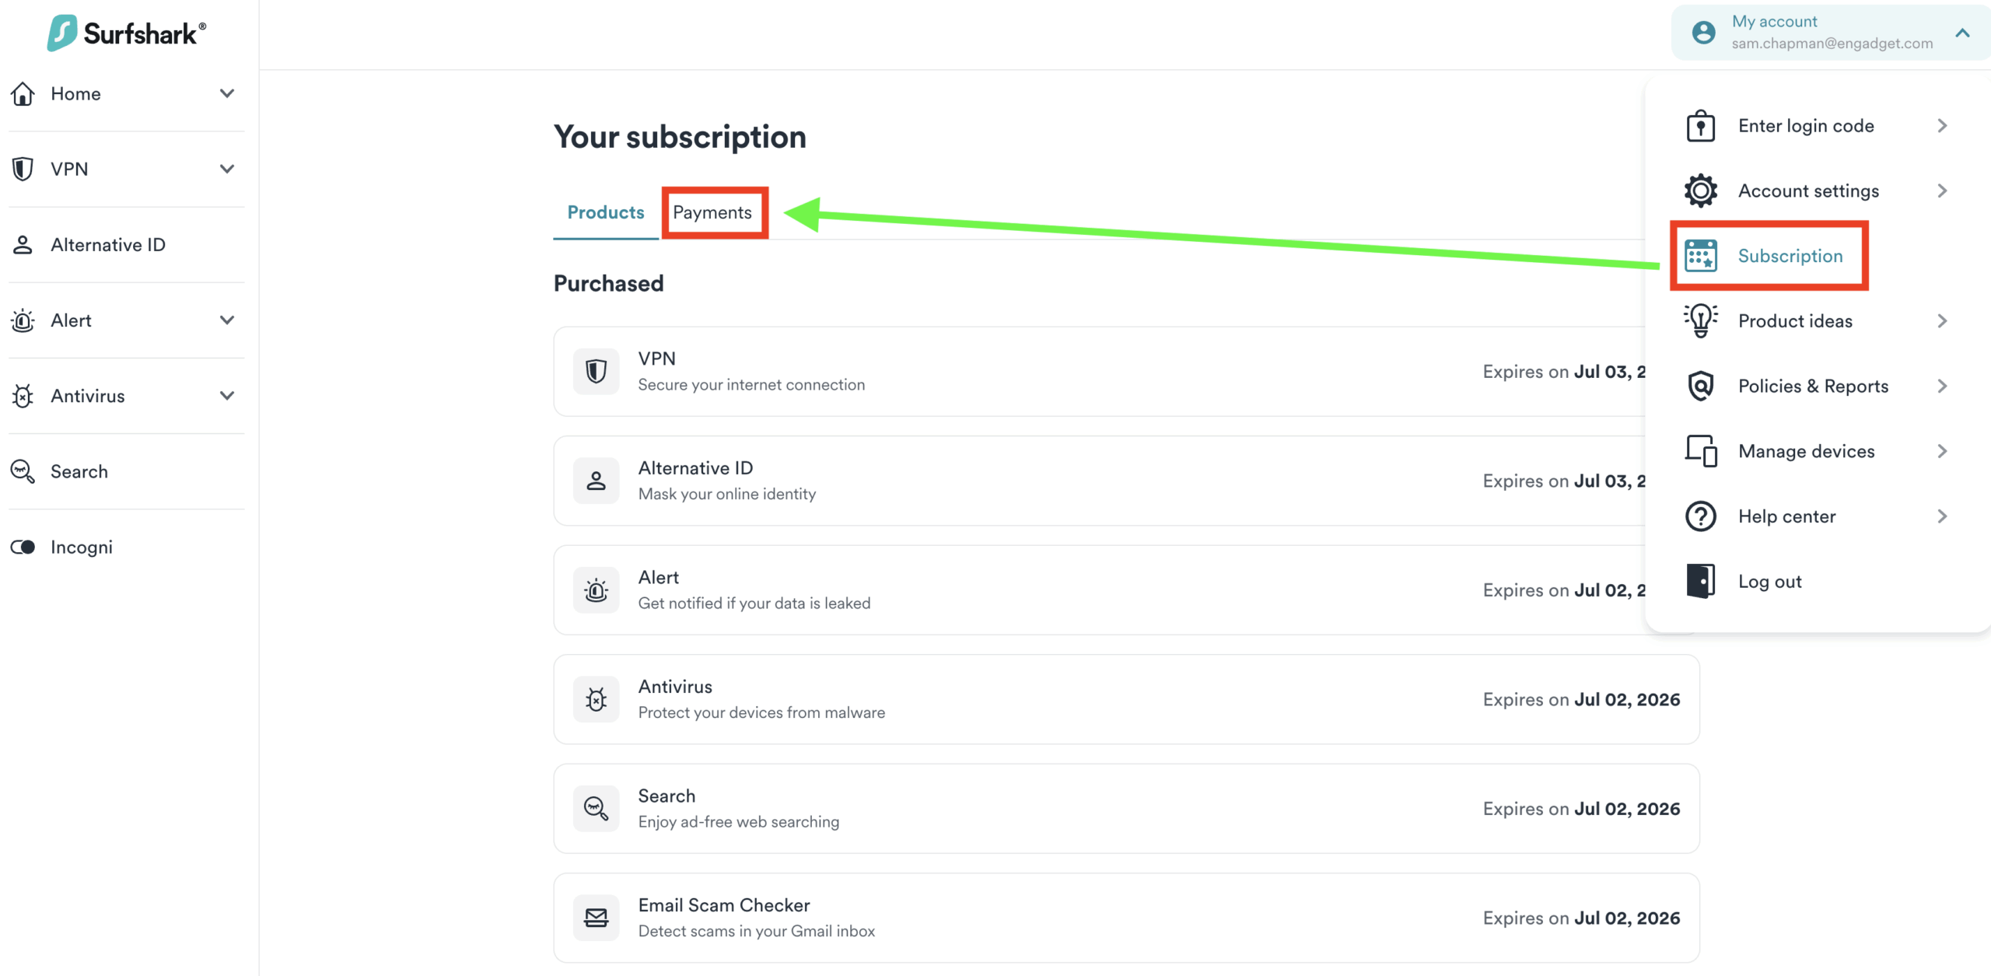Select the VPN shield icon in sidebar
Image resolution: width=1991 pixels, height=976 pixels.
pos(23,169)
